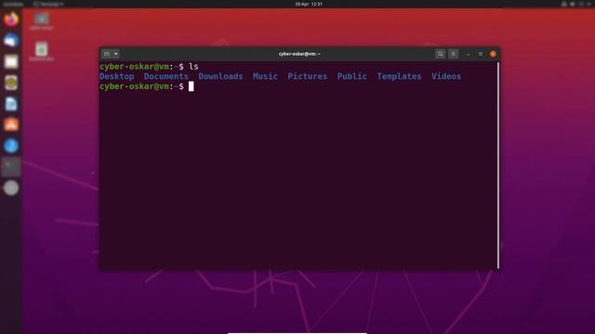The width and height of the screenshot is (595, 334).
Task: Select the Home folder desktop icon
Action: 41,21
